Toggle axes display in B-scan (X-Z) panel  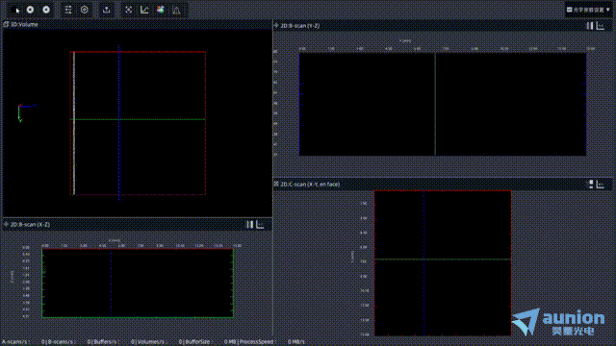coord(260,224)
